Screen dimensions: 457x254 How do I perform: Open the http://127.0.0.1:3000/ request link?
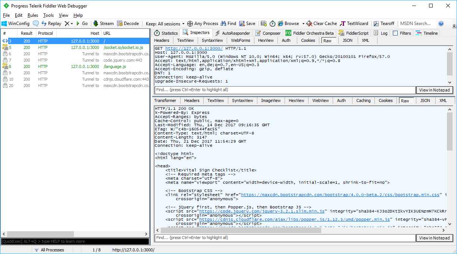194,49
